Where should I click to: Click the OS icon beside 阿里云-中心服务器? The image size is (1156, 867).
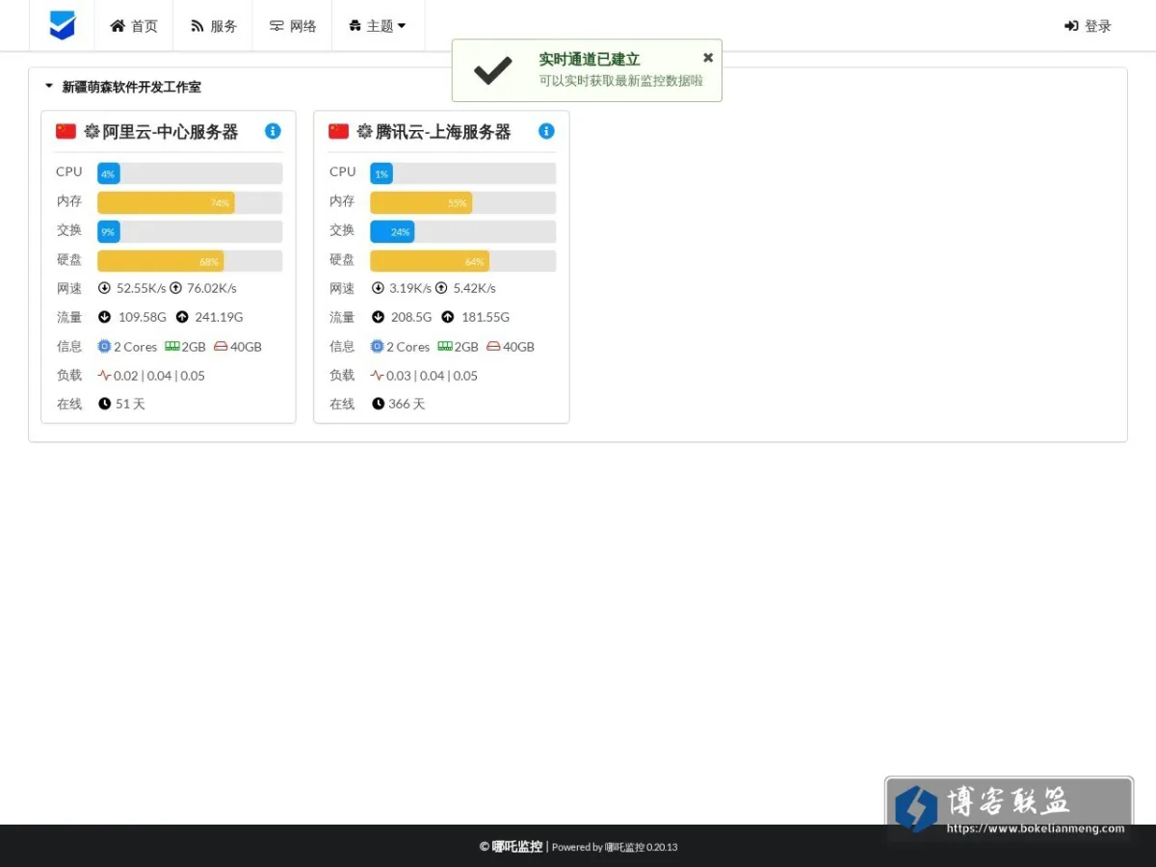(x=92, y=131)
